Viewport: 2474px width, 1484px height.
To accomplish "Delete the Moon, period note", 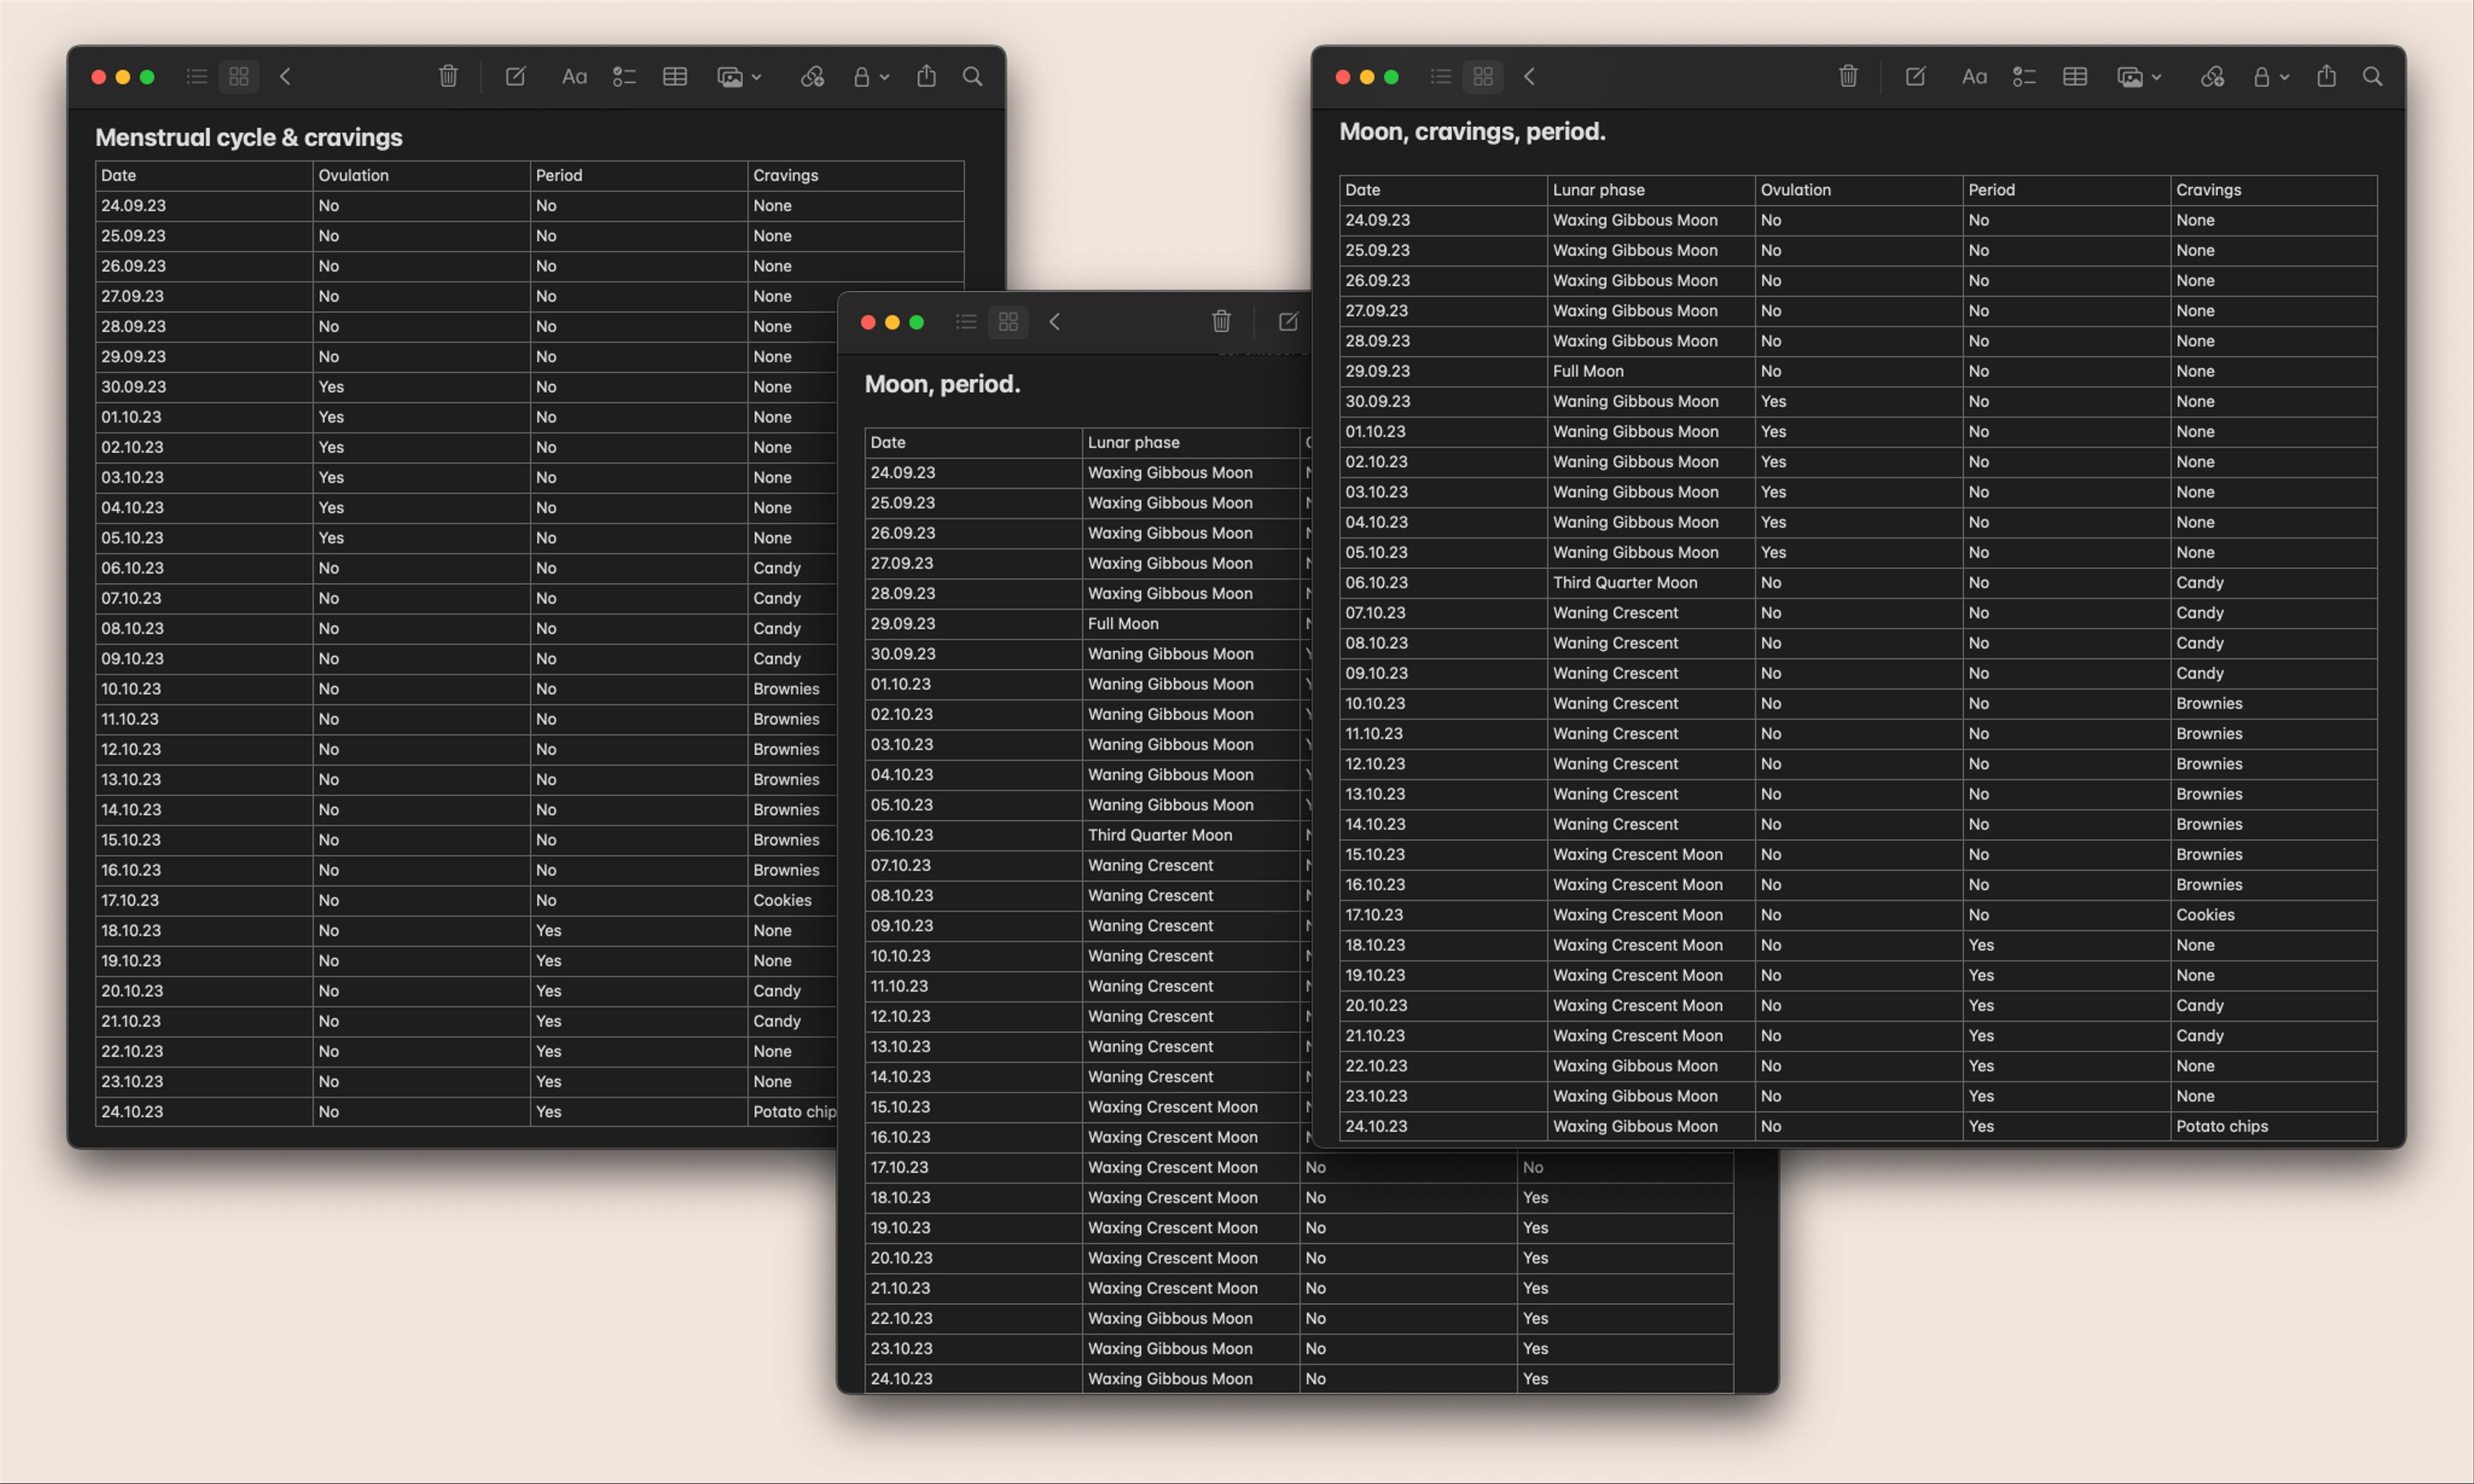I will [1222, 322].
